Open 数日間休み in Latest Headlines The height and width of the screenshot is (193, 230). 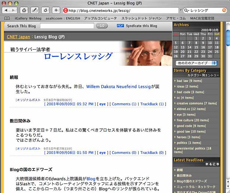(x=184, y=176)
